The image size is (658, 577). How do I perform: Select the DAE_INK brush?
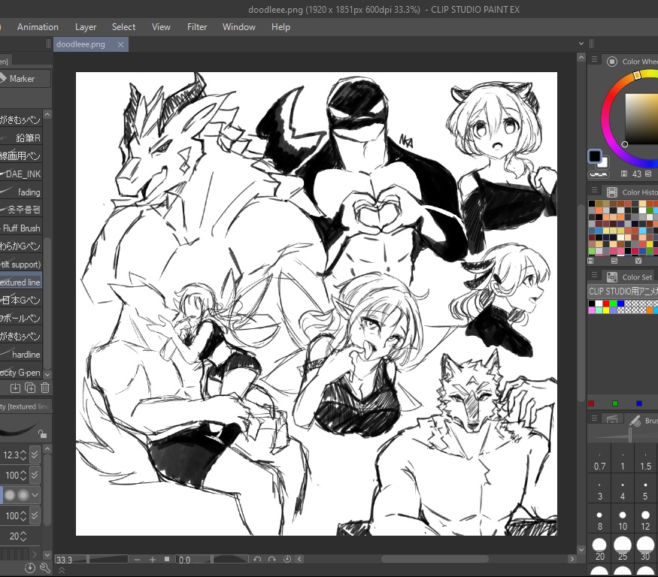coord(21,174)
